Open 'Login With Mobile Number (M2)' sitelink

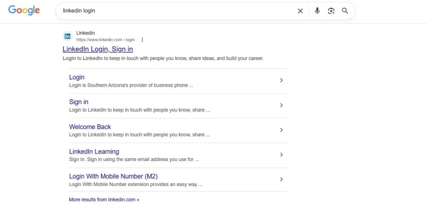click(113, 176)
